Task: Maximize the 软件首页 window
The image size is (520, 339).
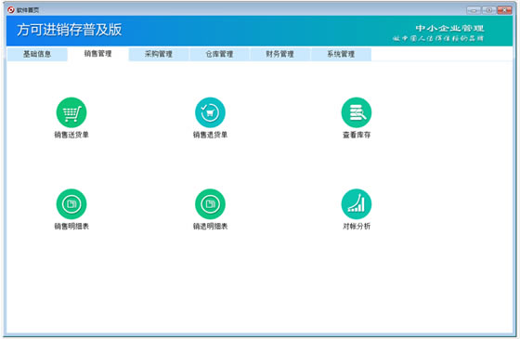Action: pyautogui.click(x=488, y=10)
